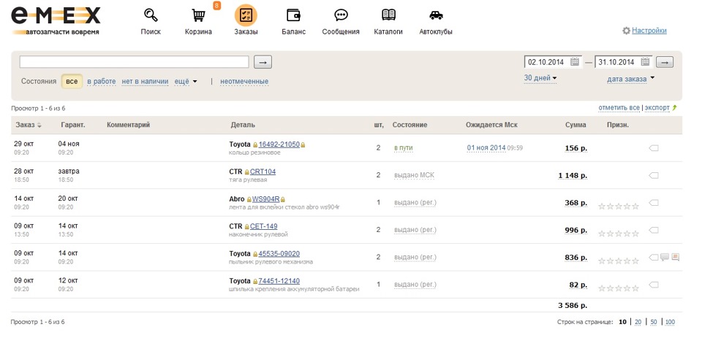Select the 'все' state filter
Image resolution: width=702 pixels, height=343 pixels.
tap(72, 82)
